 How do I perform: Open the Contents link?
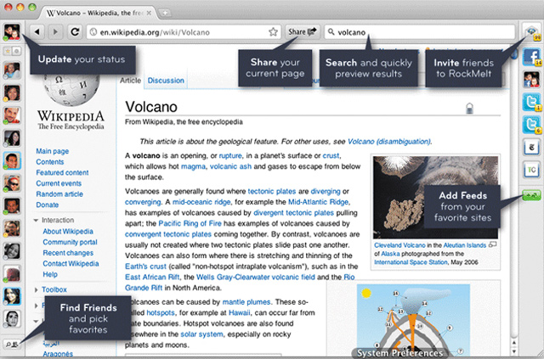click(x=50, y=162)
